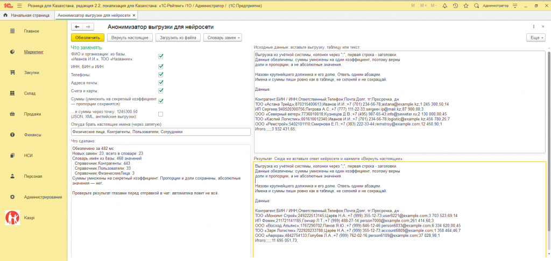This screenshot has height=261, width=551.
Task: Click 'Что заменять' green heading
Action: tap(87, 47)
